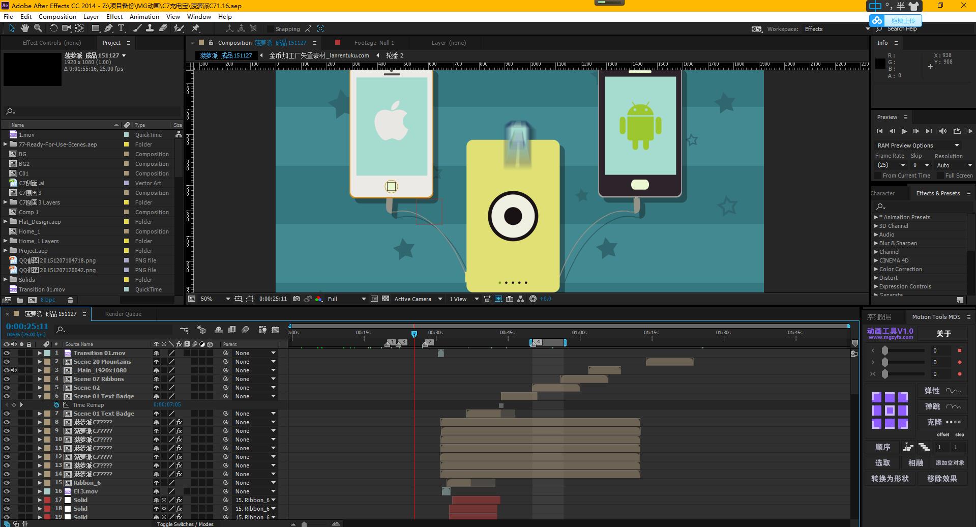Viewport: 976px width, 527px height.
Task: Select the Eraser tool
Action: click(x=163, y=28)
